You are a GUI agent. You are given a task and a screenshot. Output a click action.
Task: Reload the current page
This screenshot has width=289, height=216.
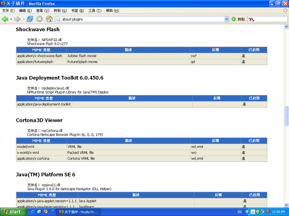pyautogui.click(x=30, y=19)
